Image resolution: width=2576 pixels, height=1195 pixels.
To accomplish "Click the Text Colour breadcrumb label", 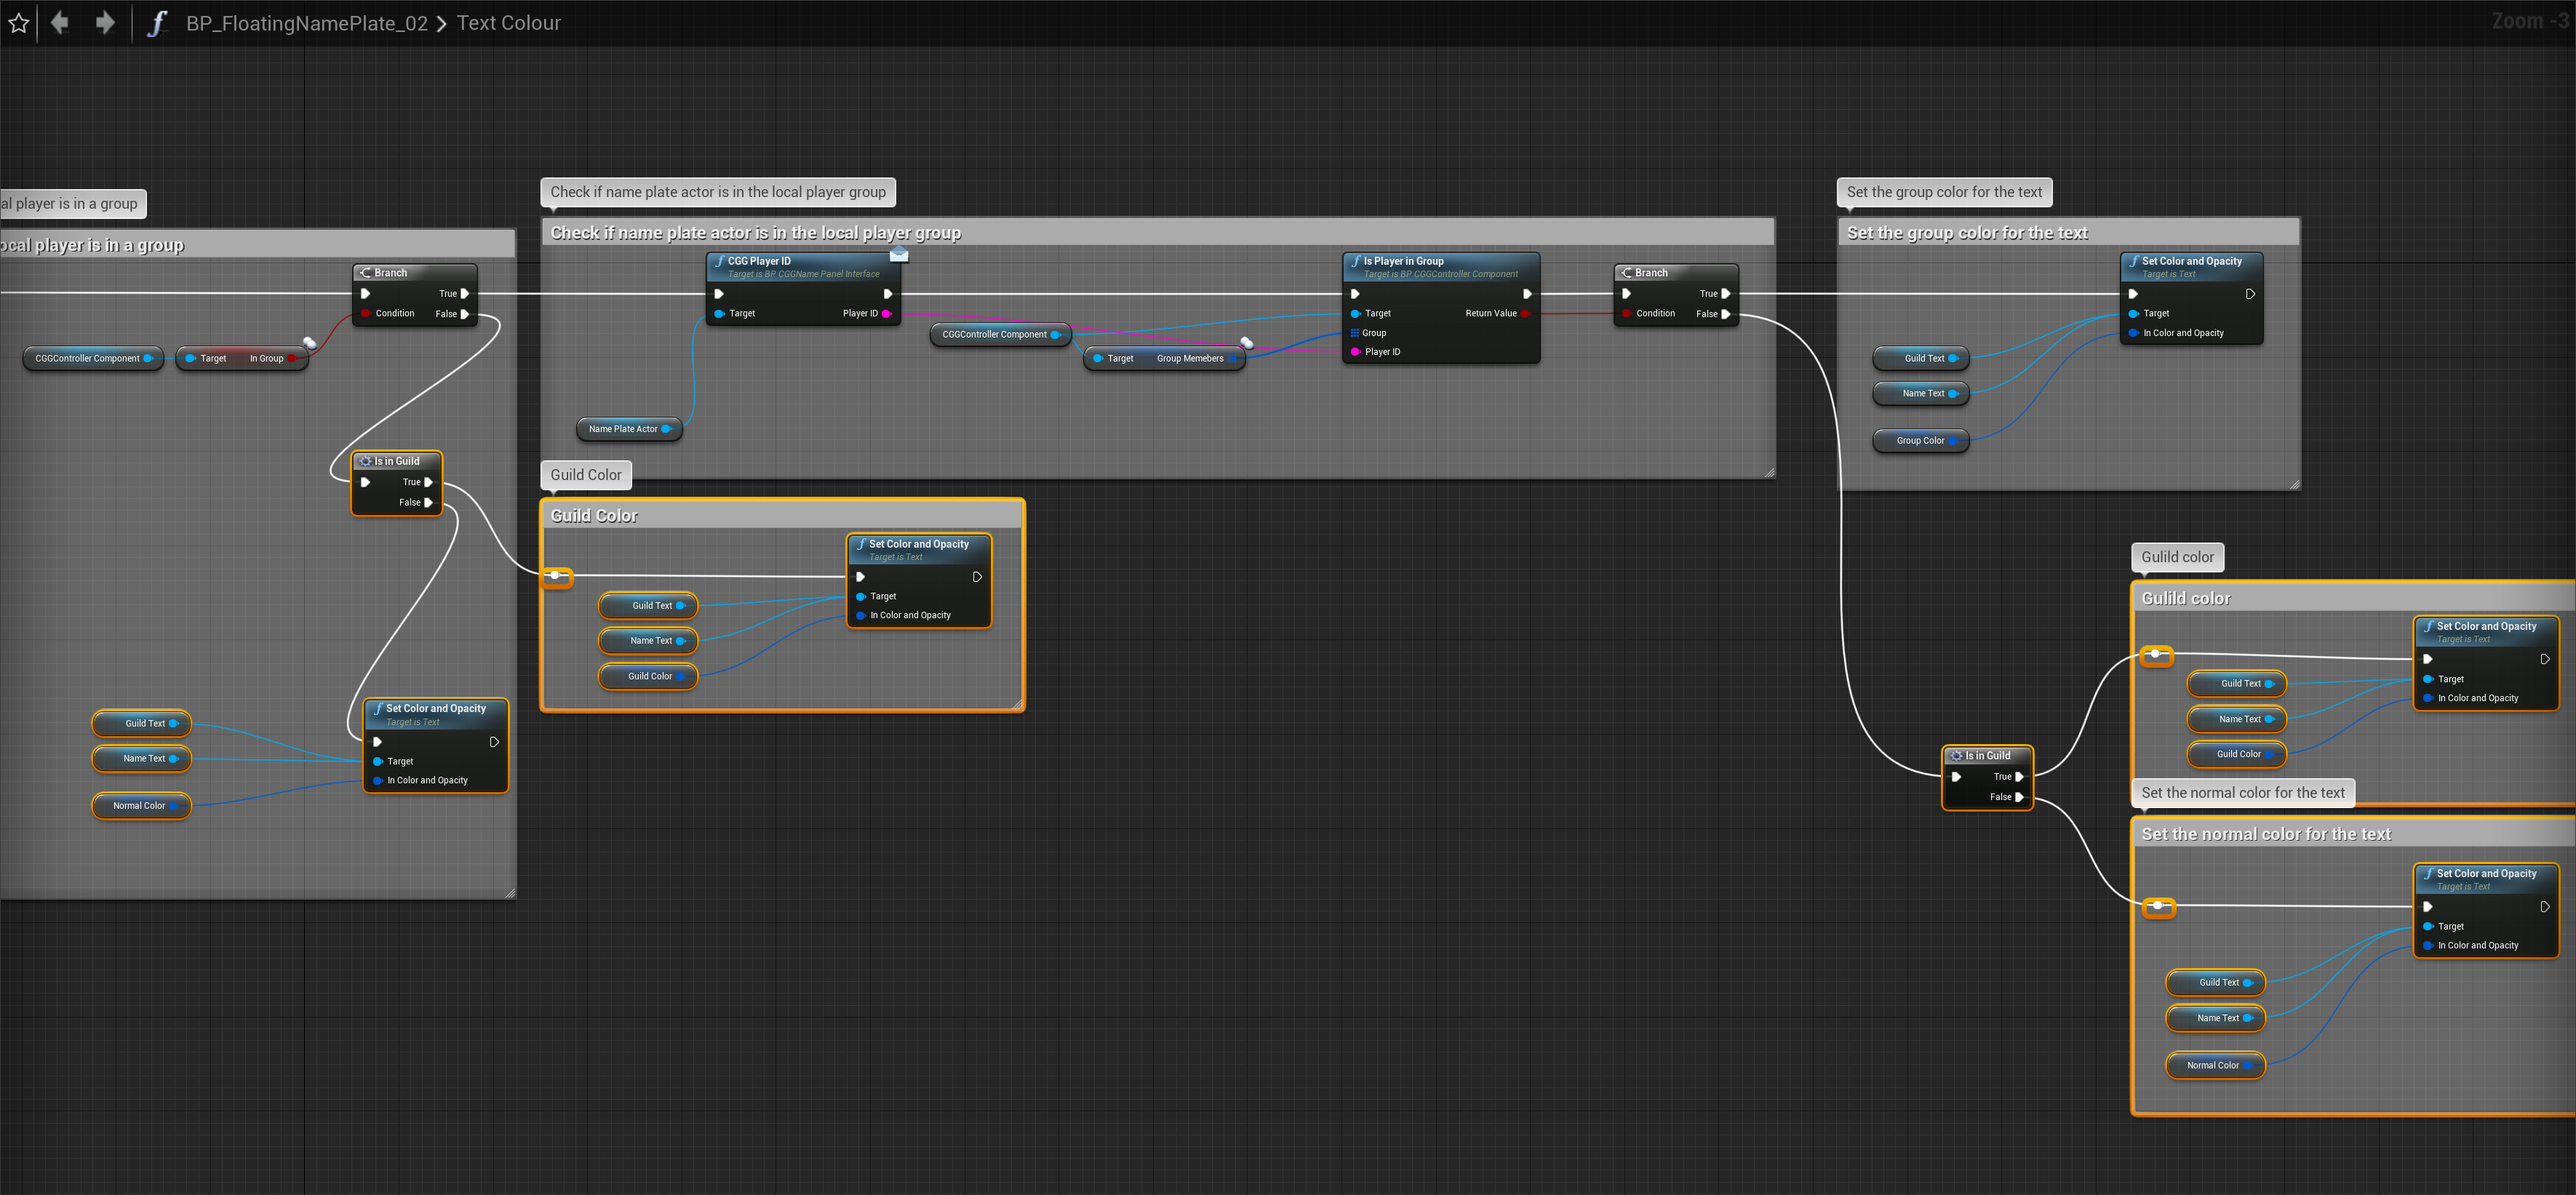I will [x=508, y=23].
